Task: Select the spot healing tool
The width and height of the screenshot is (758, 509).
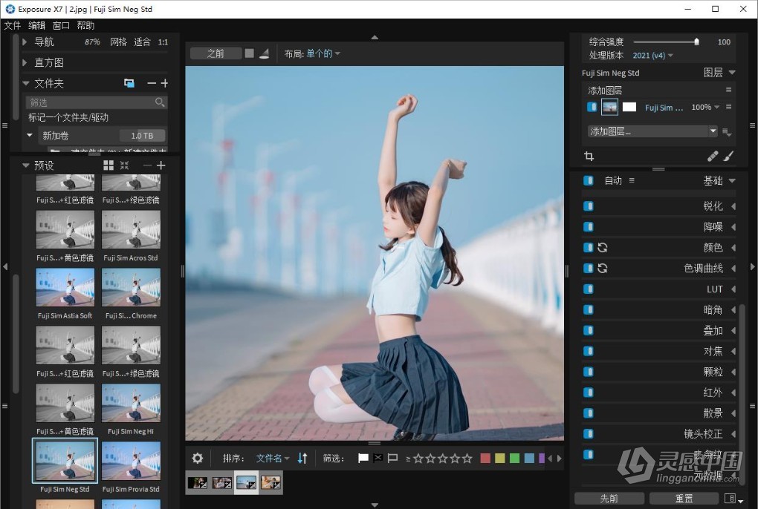Action: click(x=712, y=157)
